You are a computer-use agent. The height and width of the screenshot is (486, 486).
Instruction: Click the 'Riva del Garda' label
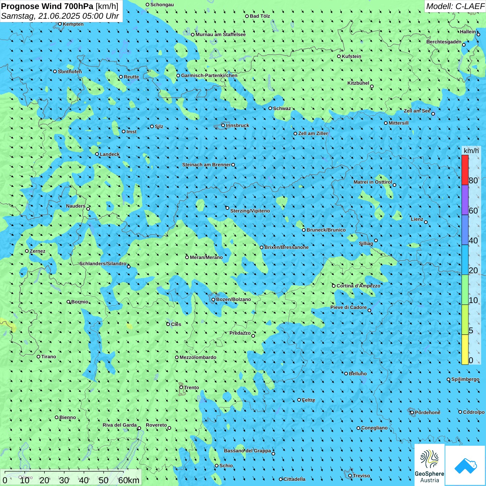click(120, 425)
